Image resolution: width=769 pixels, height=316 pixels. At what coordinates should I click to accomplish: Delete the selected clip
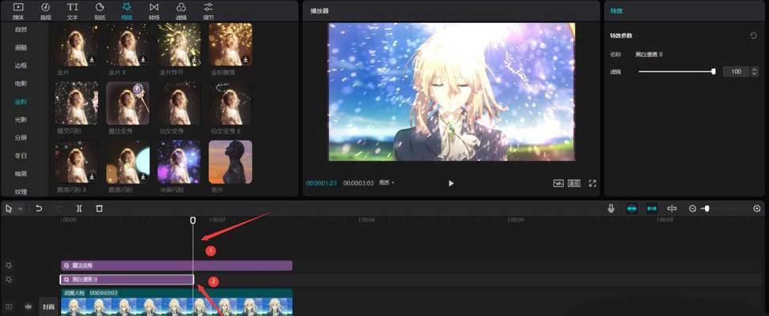(99, 209)
